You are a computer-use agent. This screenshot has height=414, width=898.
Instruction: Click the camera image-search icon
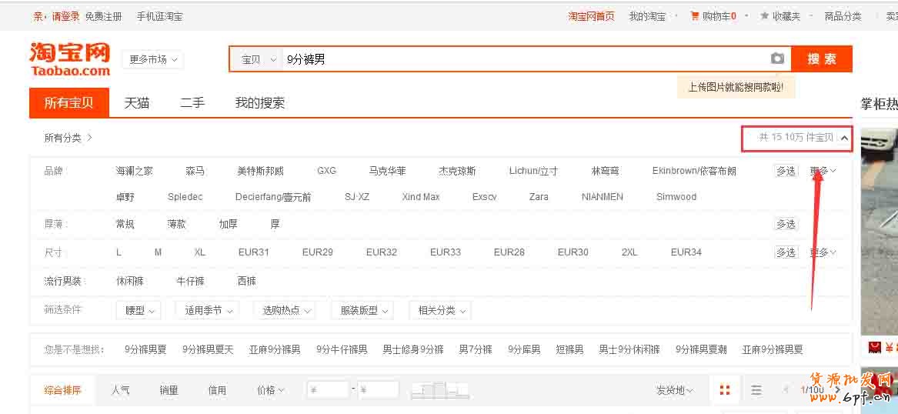point(777,58)
